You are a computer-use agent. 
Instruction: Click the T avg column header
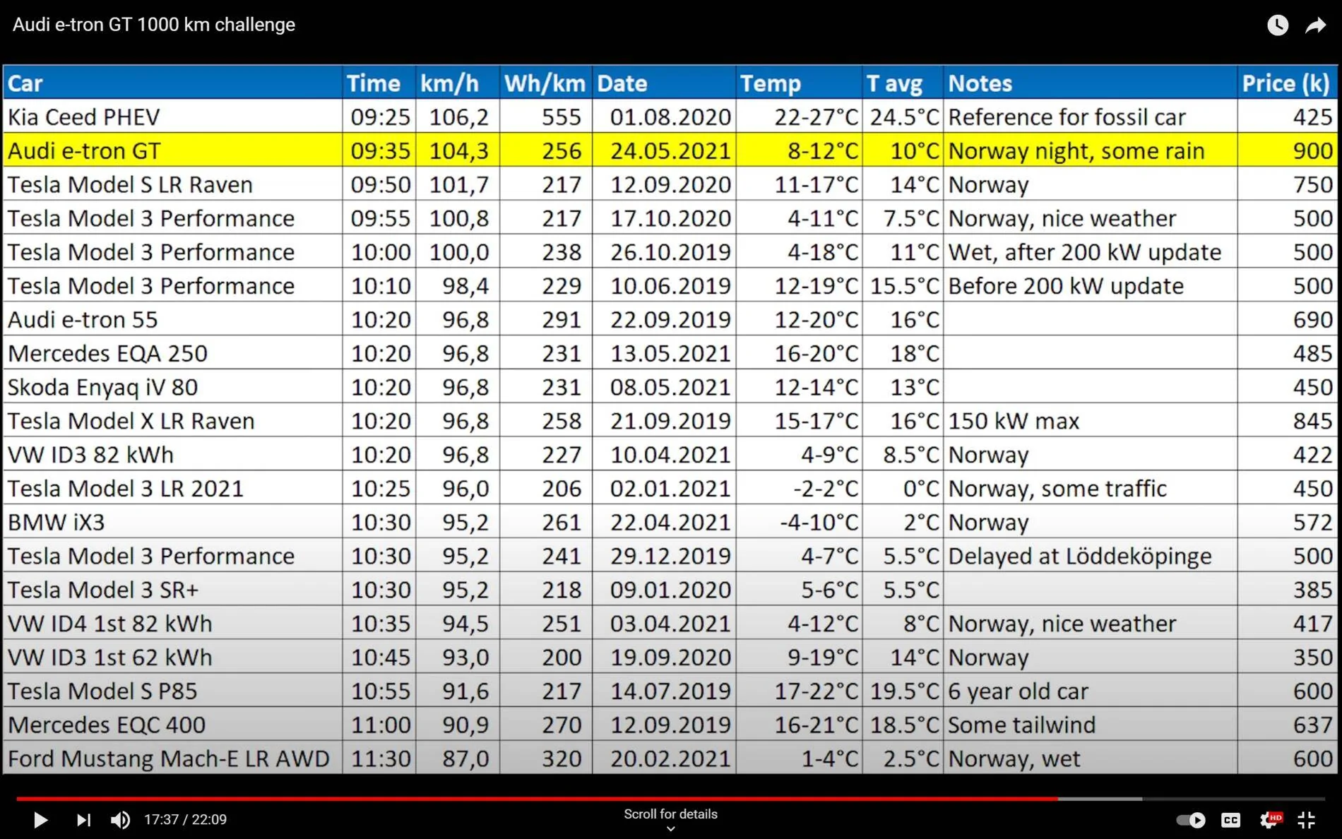coord(903,83)
